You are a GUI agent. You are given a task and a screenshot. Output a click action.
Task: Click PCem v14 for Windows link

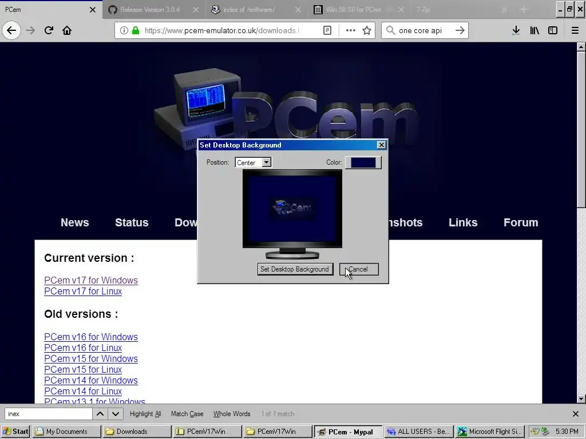pyautogui.click(x=91, y=380)
